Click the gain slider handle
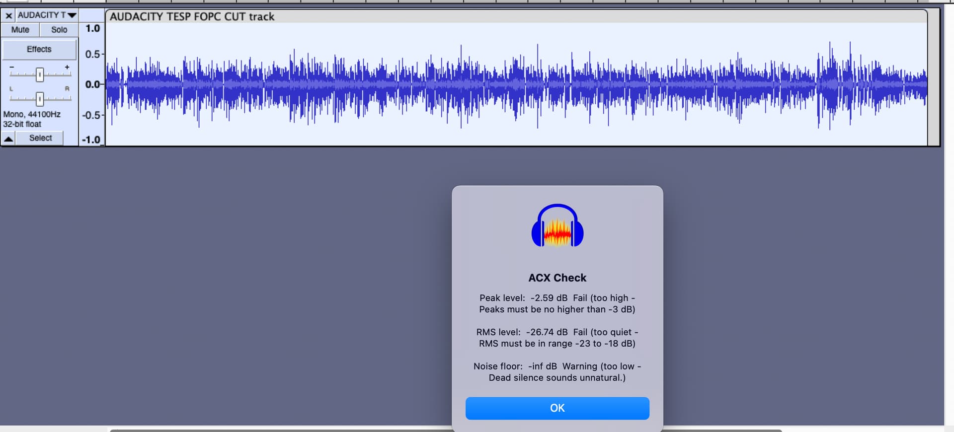The width and height of the screenshot is (954, 432). 40,74
